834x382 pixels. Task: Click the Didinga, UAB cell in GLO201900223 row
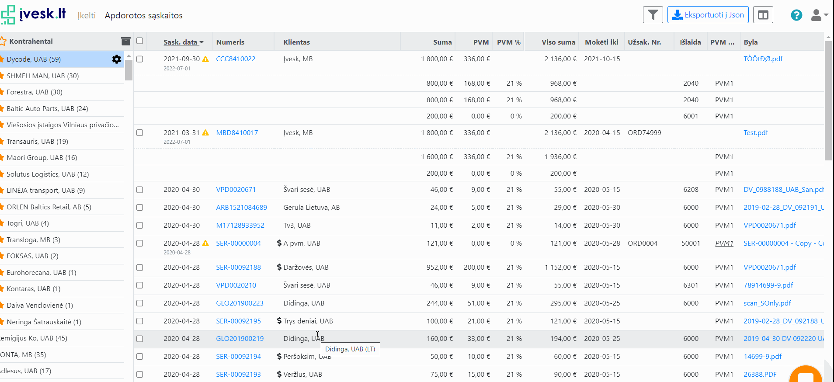click(x=304, y=303)
